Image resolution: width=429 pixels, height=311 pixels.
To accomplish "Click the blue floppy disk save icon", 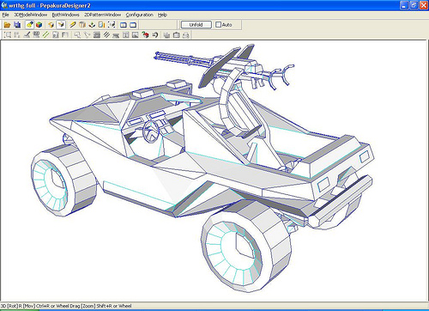I will coord(17,25).
